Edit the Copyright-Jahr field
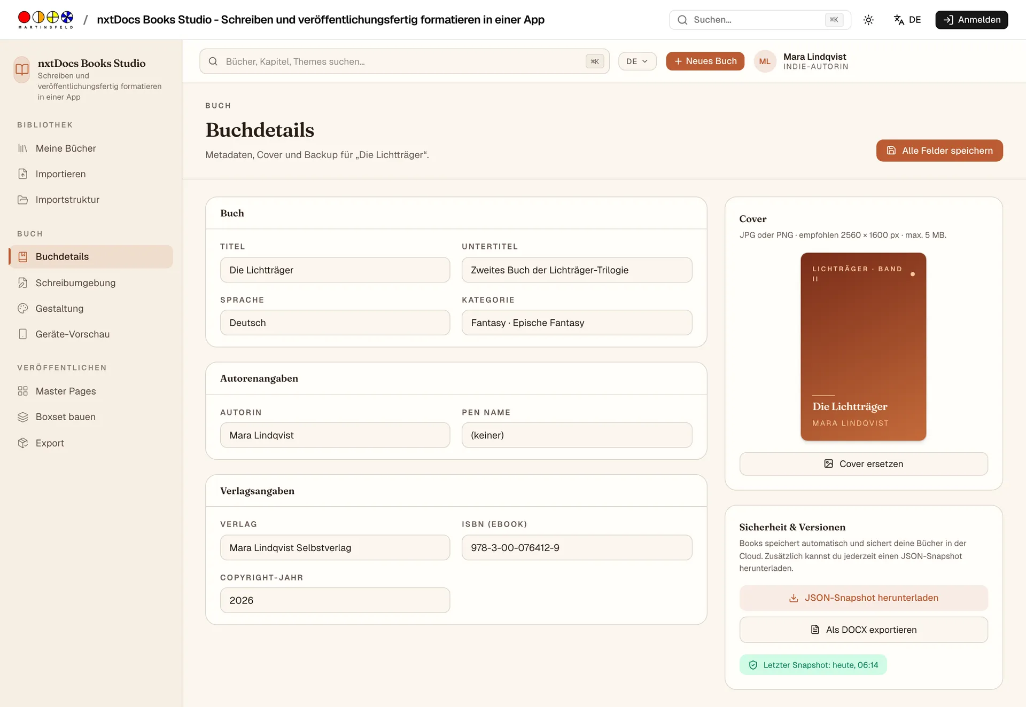 pos(335,601)
